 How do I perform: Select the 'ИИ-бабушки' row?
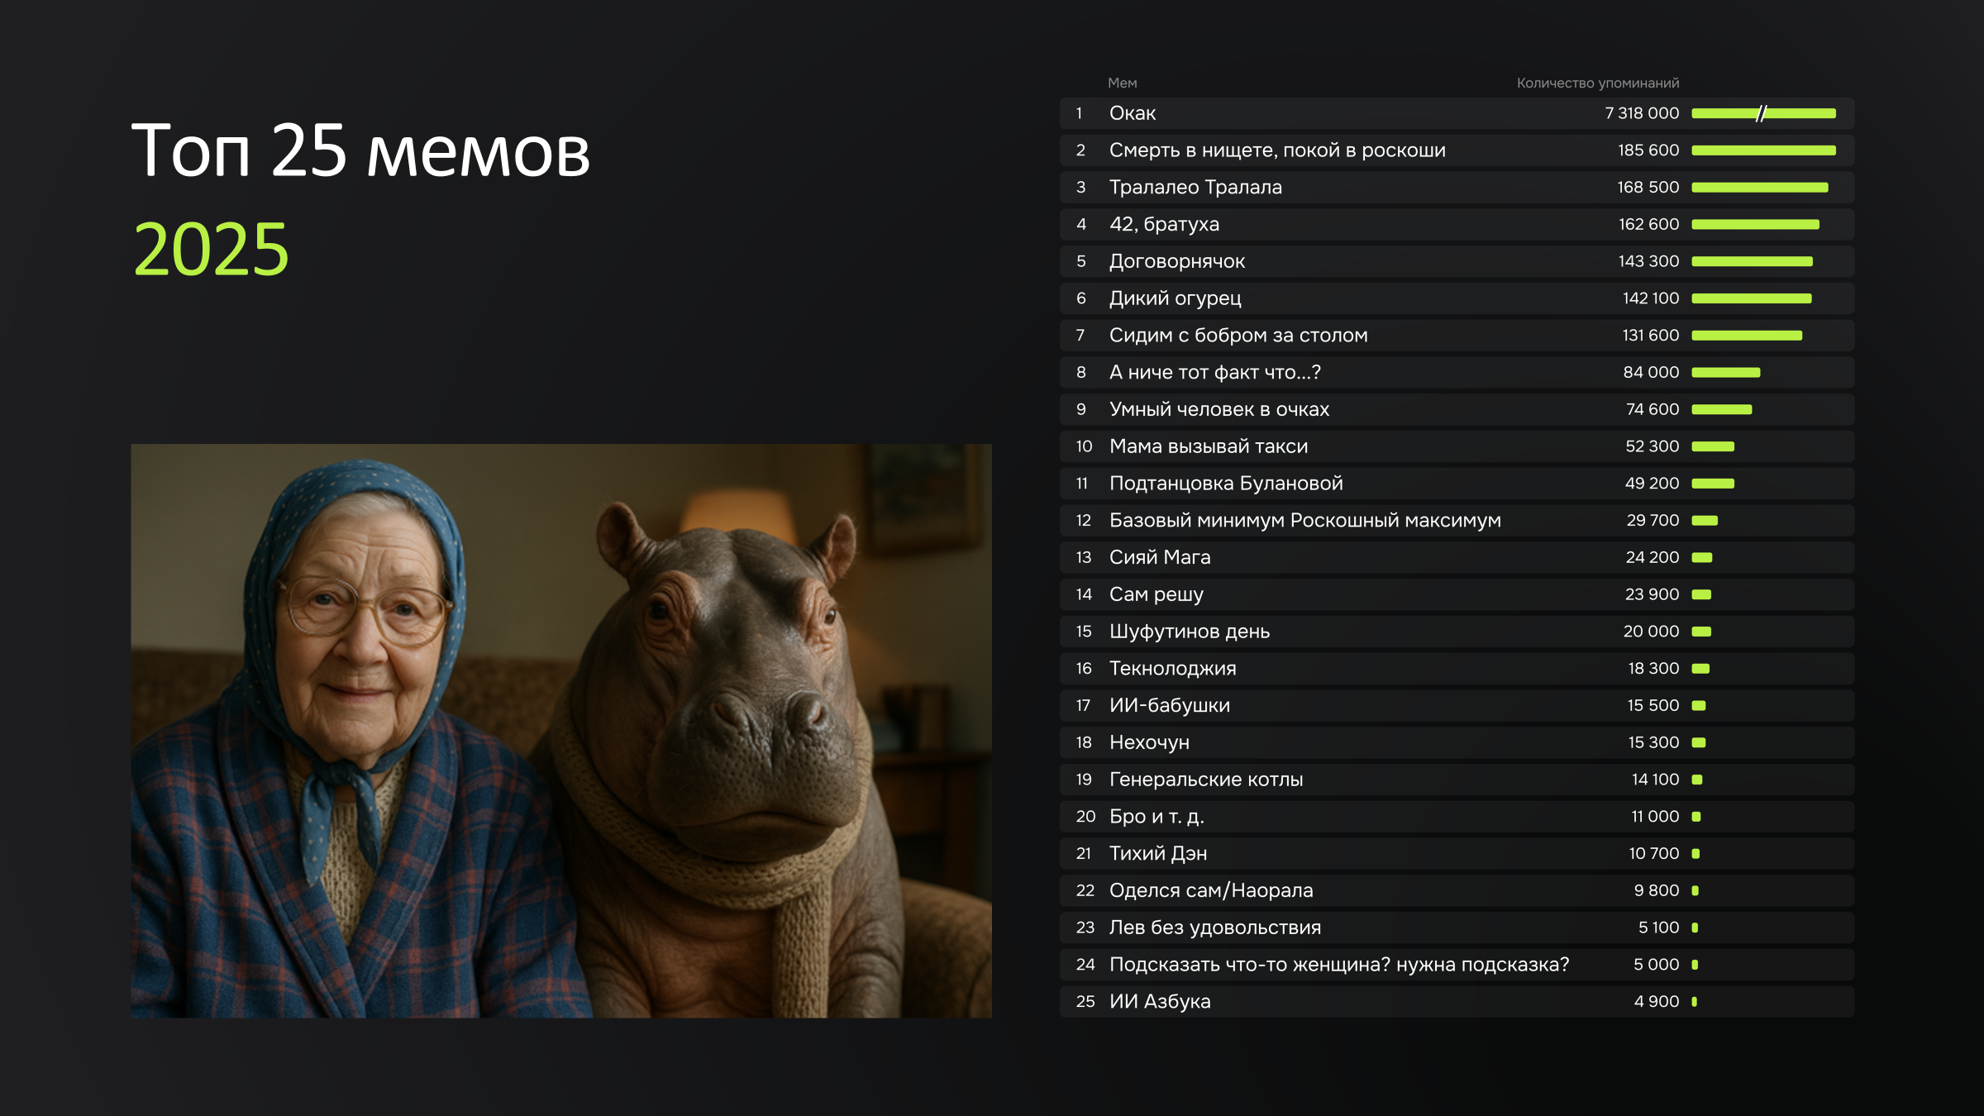pos(1169,705)
